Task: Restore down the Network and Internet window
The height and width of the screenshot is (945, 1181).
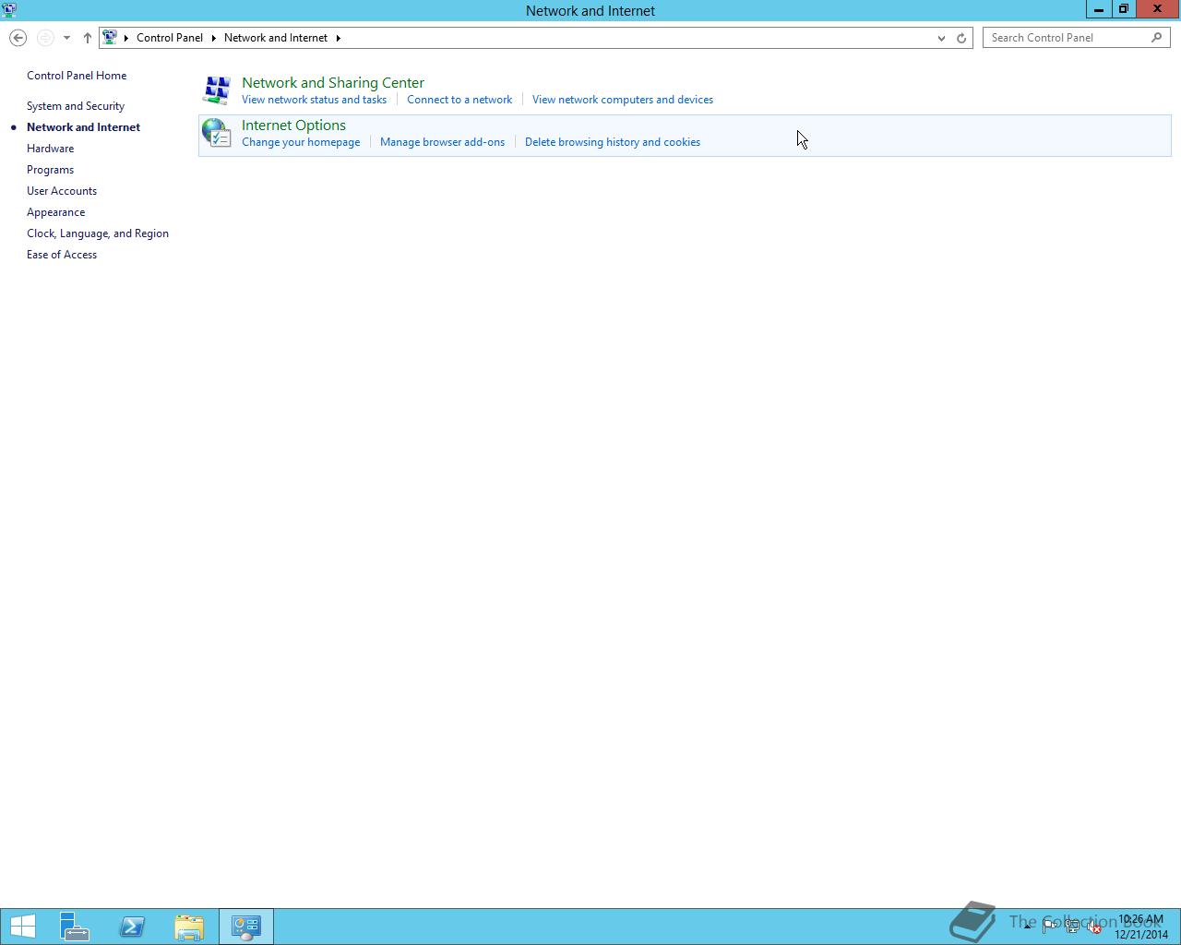Action: (1124, 9)
